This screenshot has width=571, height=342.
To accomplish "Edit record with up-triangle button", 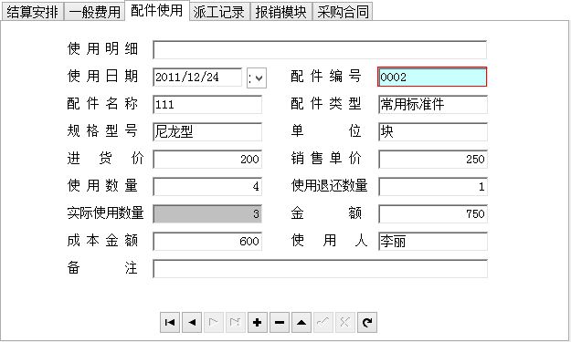I will 301,322.
